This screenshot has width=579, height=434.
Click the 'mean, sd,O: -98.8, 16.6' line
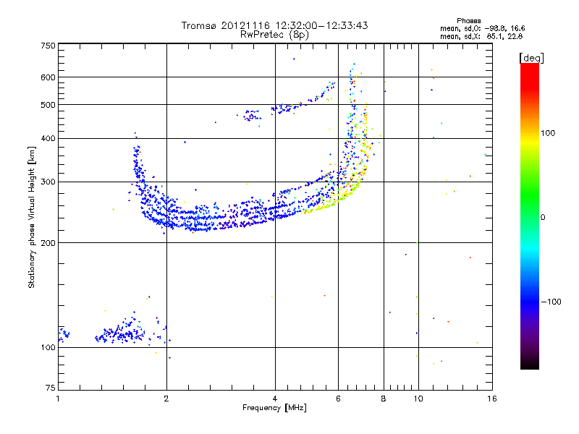482,28
